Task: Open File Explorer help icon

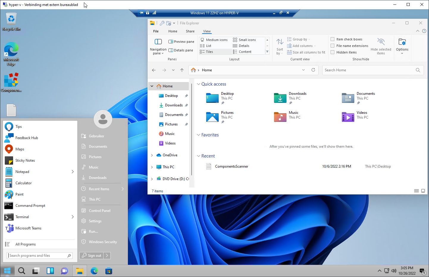Action: pos(424,31)
